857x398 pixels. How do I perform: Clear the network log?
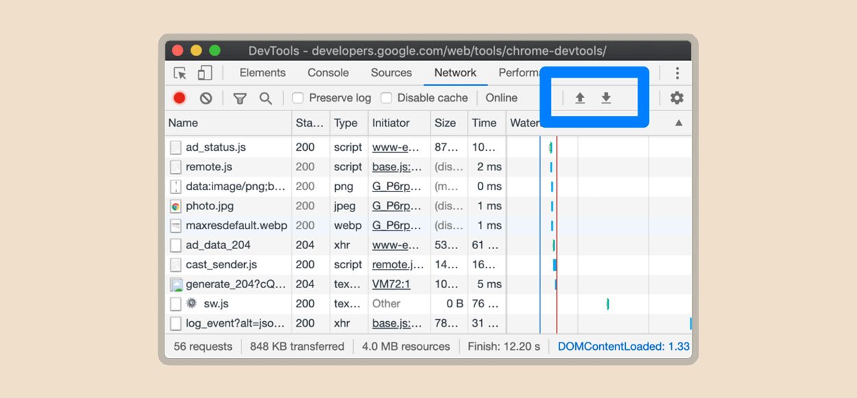point(206,98)
